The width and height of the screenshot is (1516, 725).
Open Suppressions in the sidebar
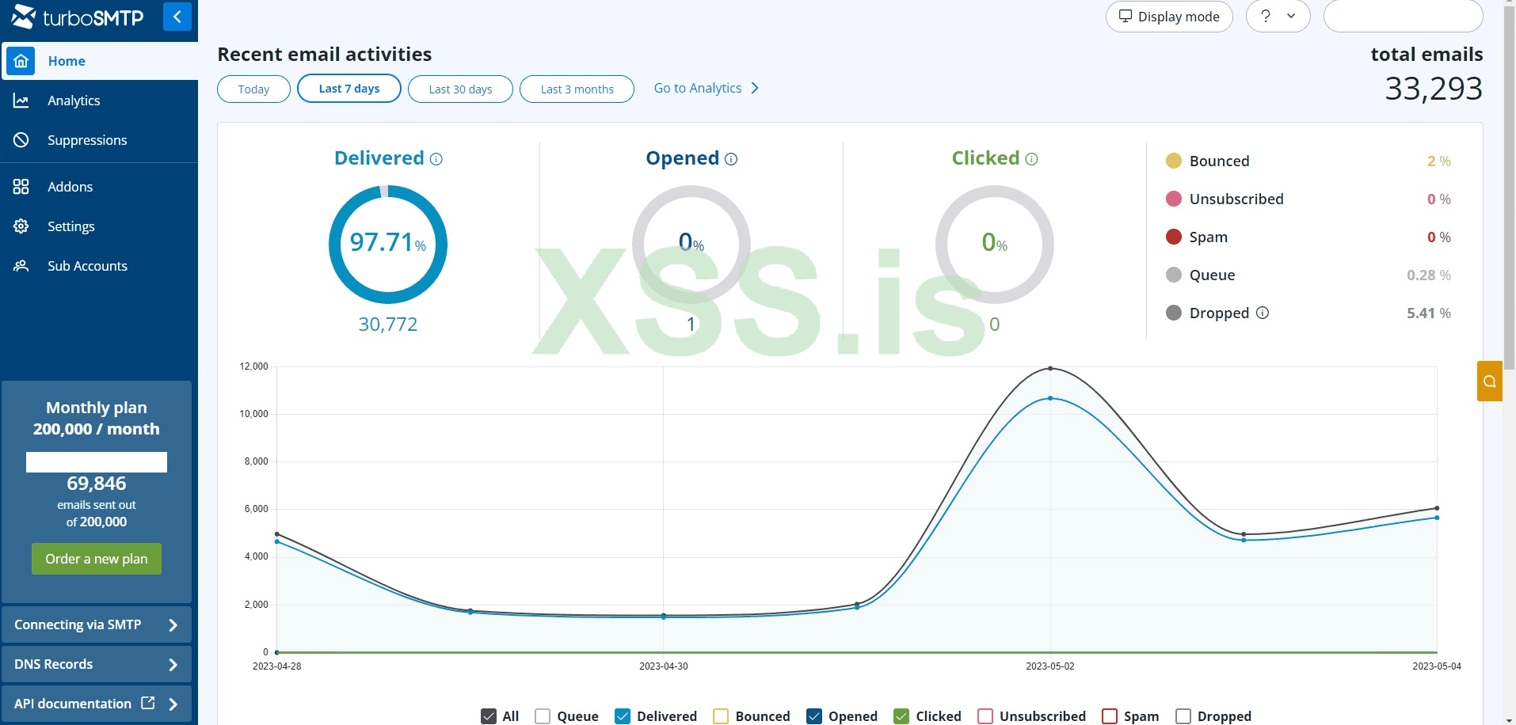pos(99,140)
